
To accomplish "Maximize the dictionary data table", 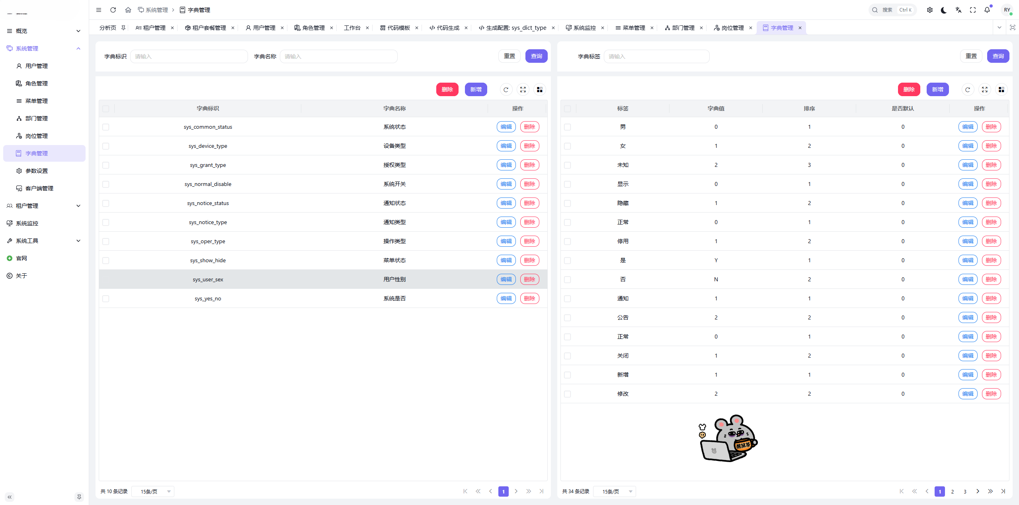I will 984,90.
